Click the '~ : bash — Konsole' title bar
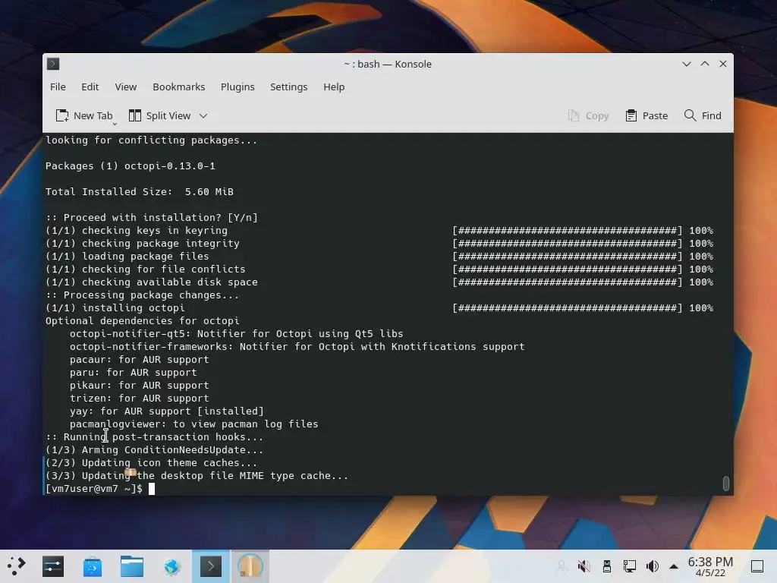The image size is (777, 583). coord(388,64)
